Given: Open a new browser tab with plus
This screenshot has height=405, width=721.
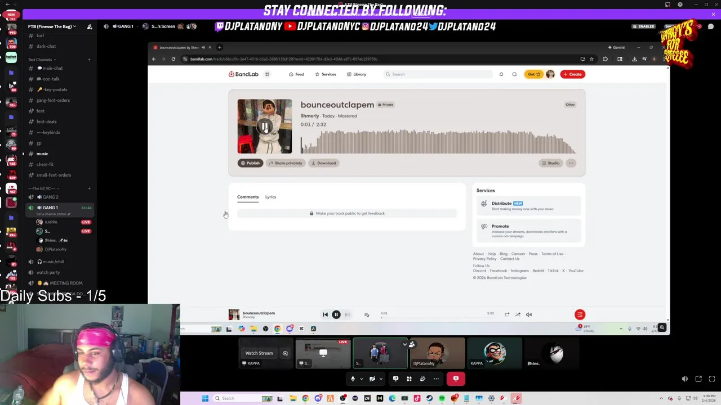Looking at the screenshot, I should coord(220,47).
